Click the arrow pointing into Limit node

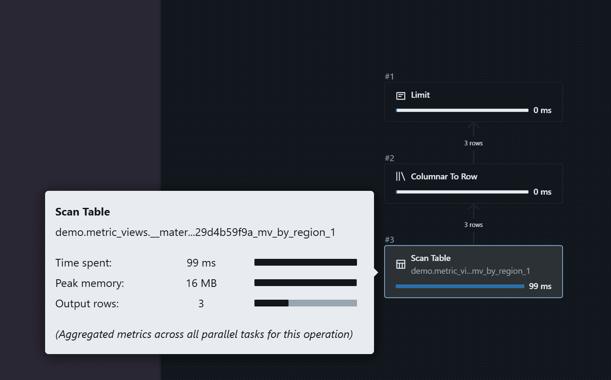(473, 127)
